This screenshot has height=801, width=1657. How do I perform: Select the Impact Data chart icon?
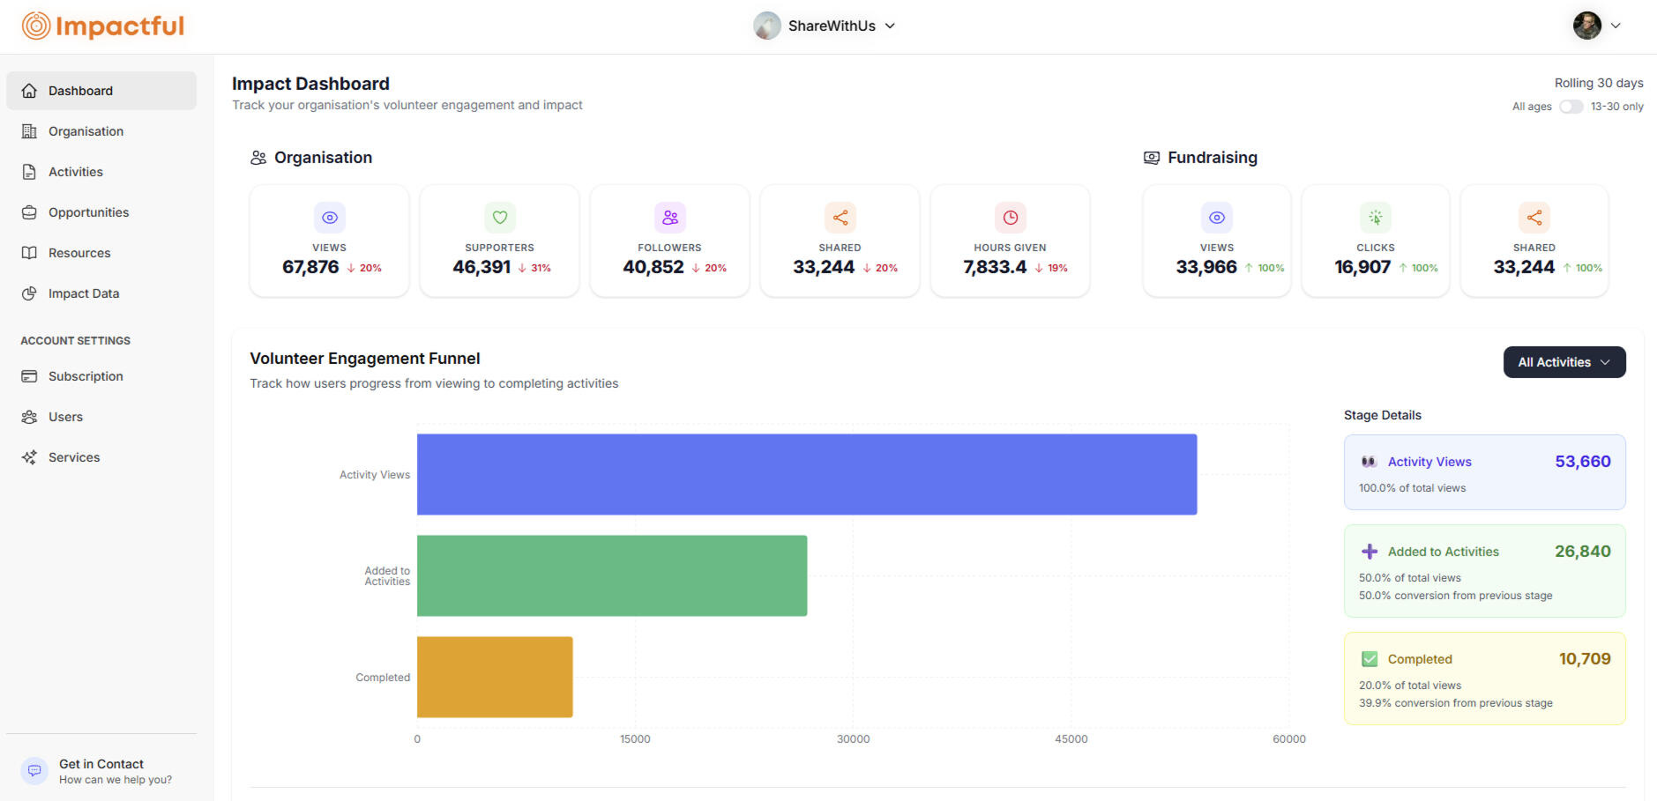click(30, 293)
